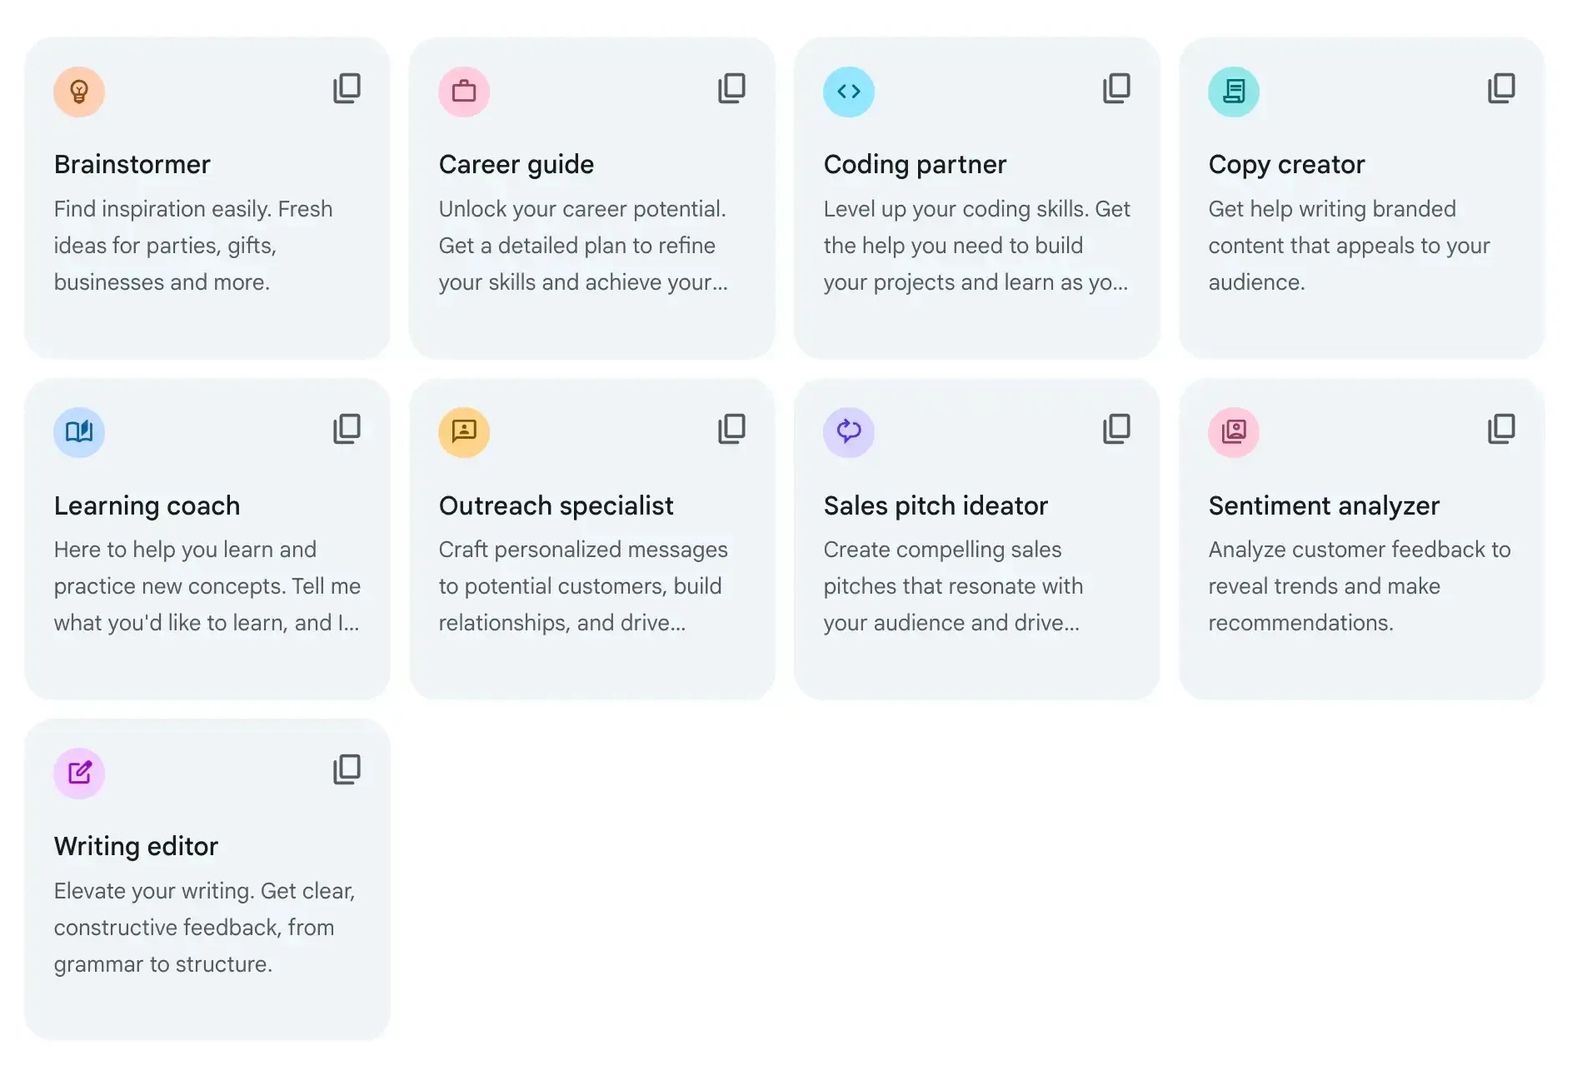Select the Writing editor pencil icon
This screenshot has width=1572, height=1065.
tap(78, 773)
